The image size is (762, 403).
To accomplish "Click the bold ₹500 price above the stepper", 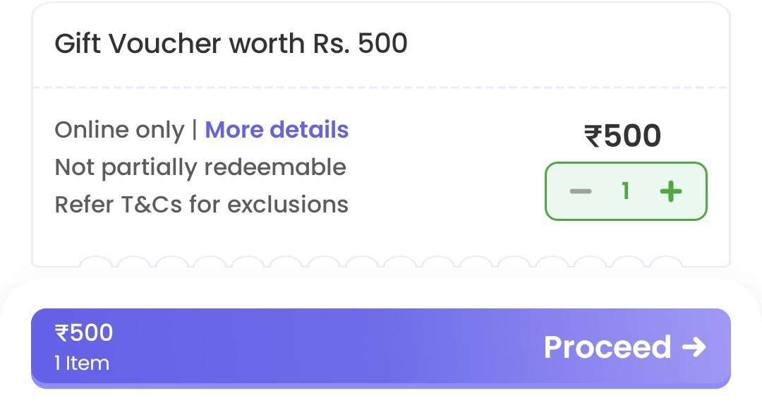I will [x=623, y=136].
